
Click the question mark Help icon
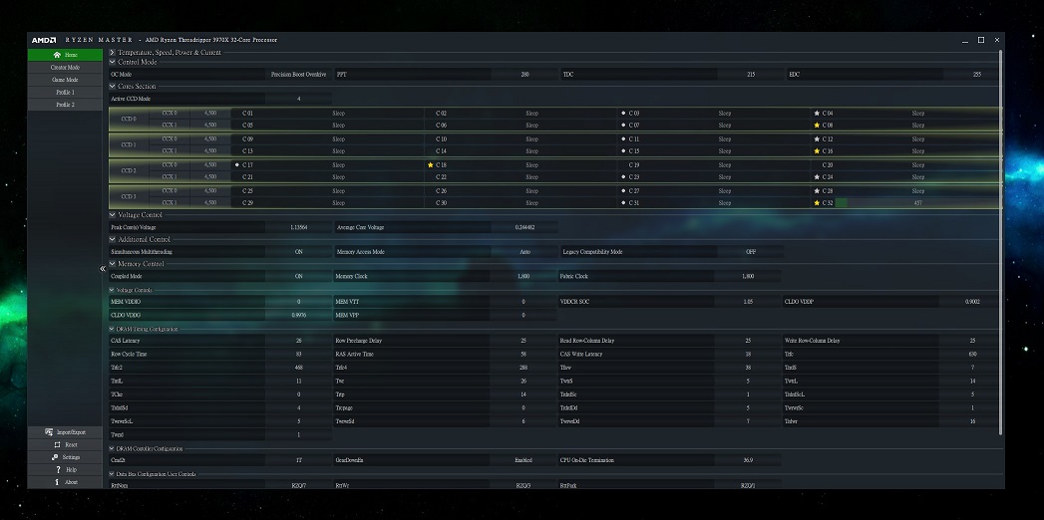(58, 469)
